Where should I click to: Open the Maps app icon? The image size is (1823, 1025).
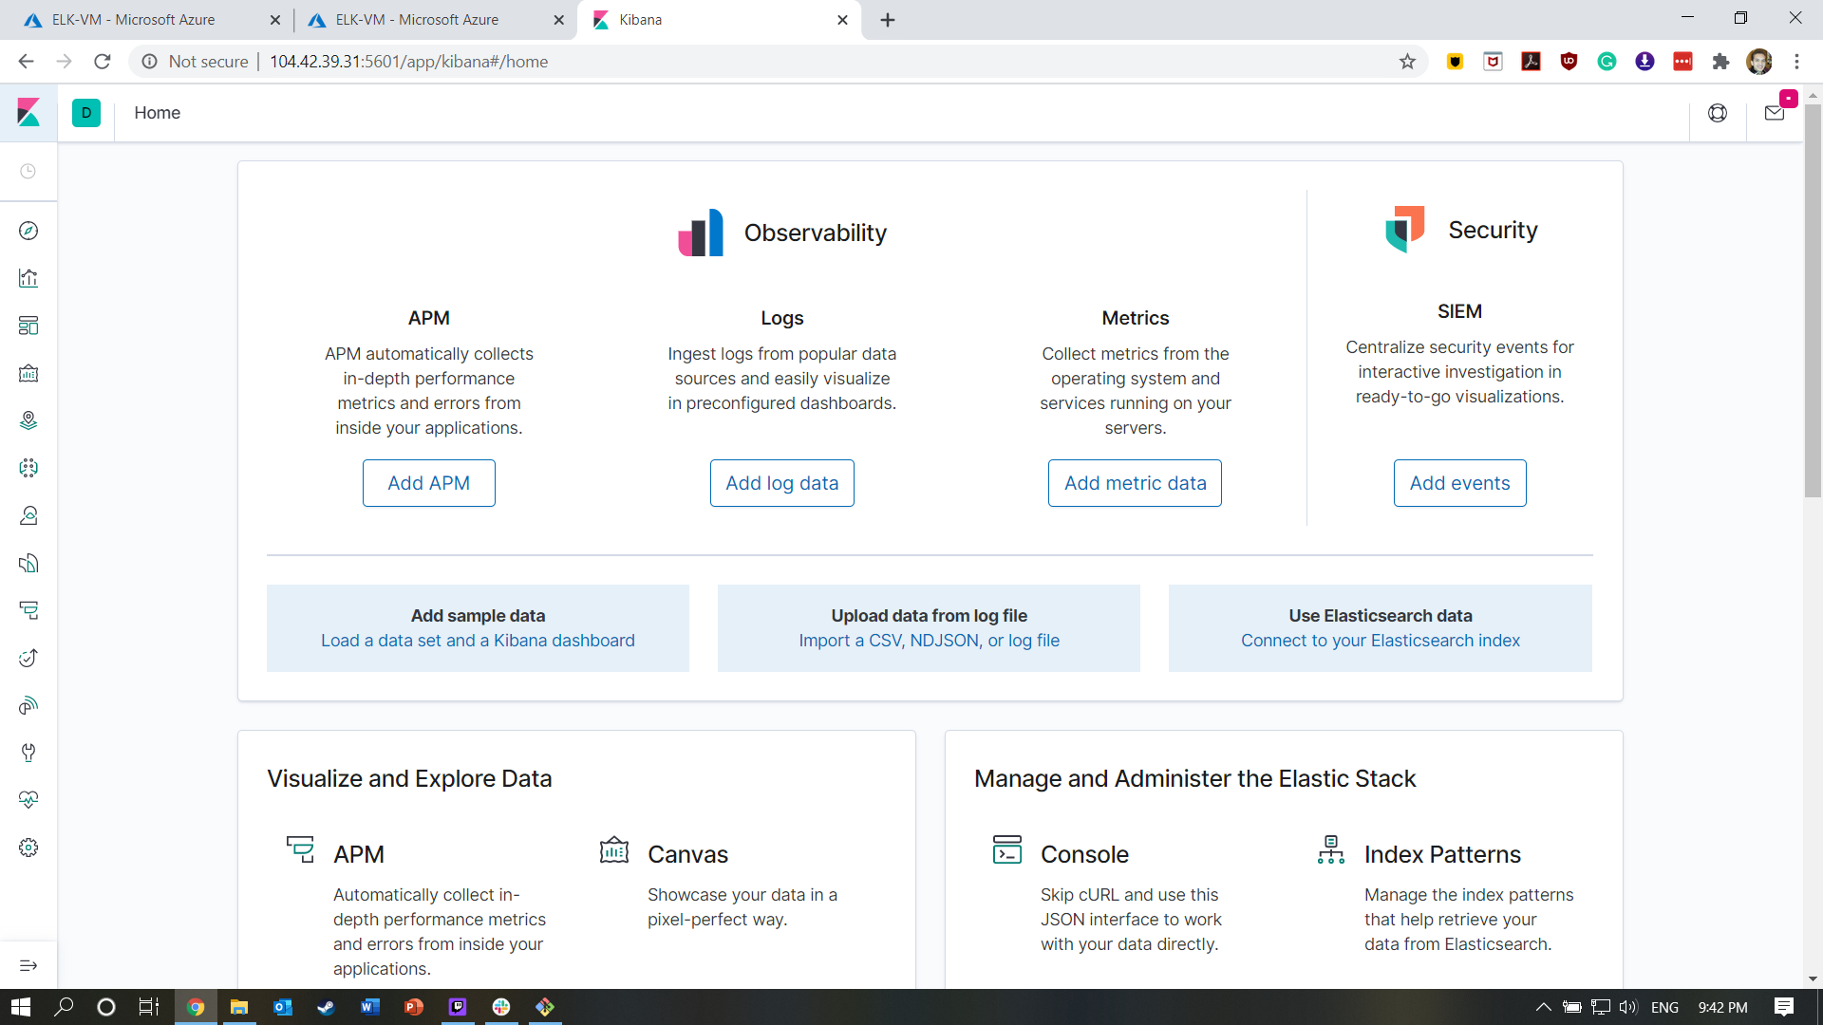click(x=28, y=420)
